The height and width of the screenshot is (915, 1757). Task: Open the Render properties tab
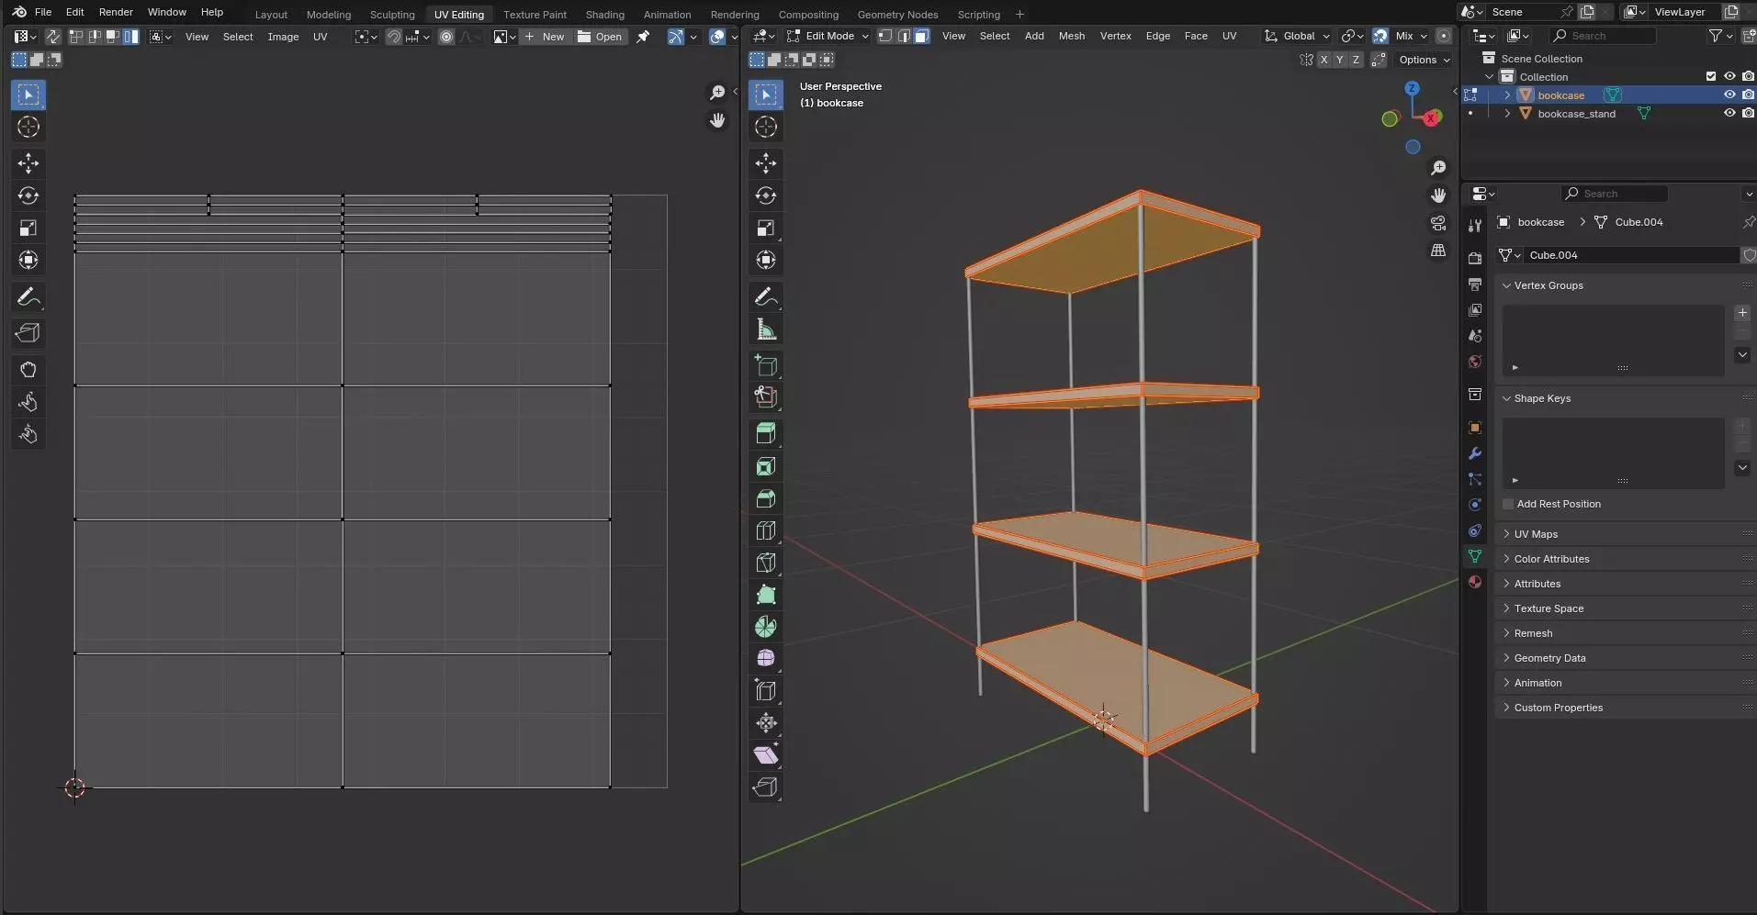tap(1475, 259)
